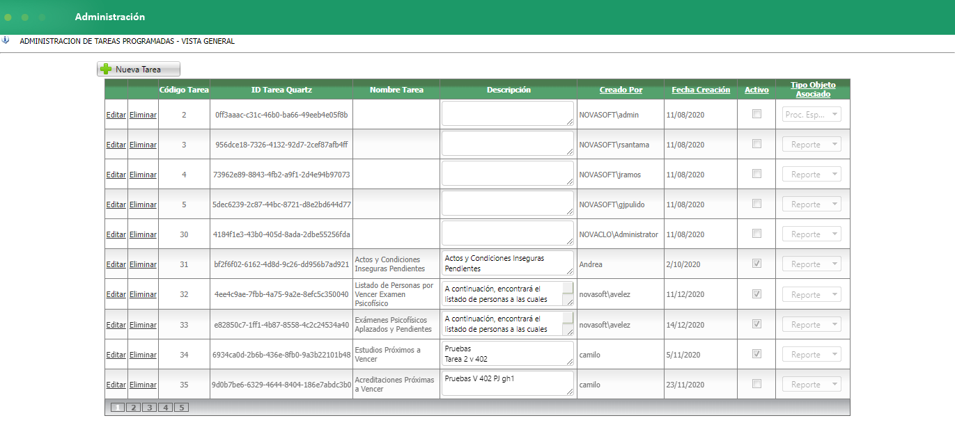Click Editar for task code 33
The height and width of the screenshot is (441, 955).
click(116, 325)
